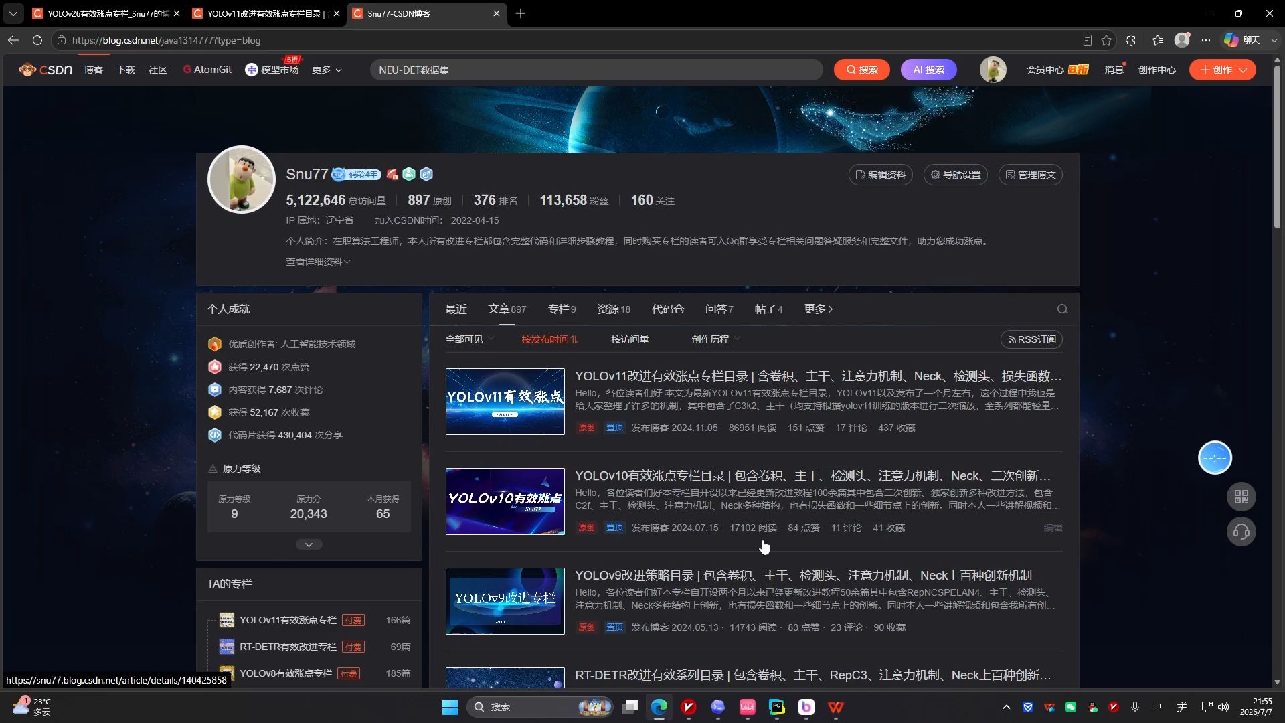This screenshot has height=723, width=1285.
Task: Open a new browser tab
Action: point(521,13)
